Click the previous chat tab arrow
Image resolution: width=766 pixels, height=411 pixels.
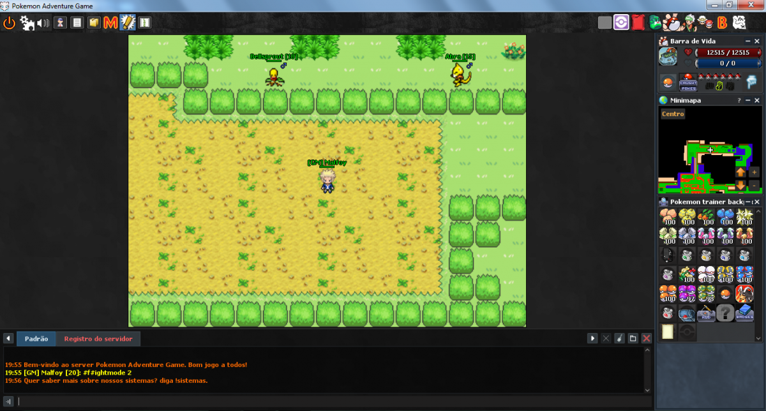[9, 338]
